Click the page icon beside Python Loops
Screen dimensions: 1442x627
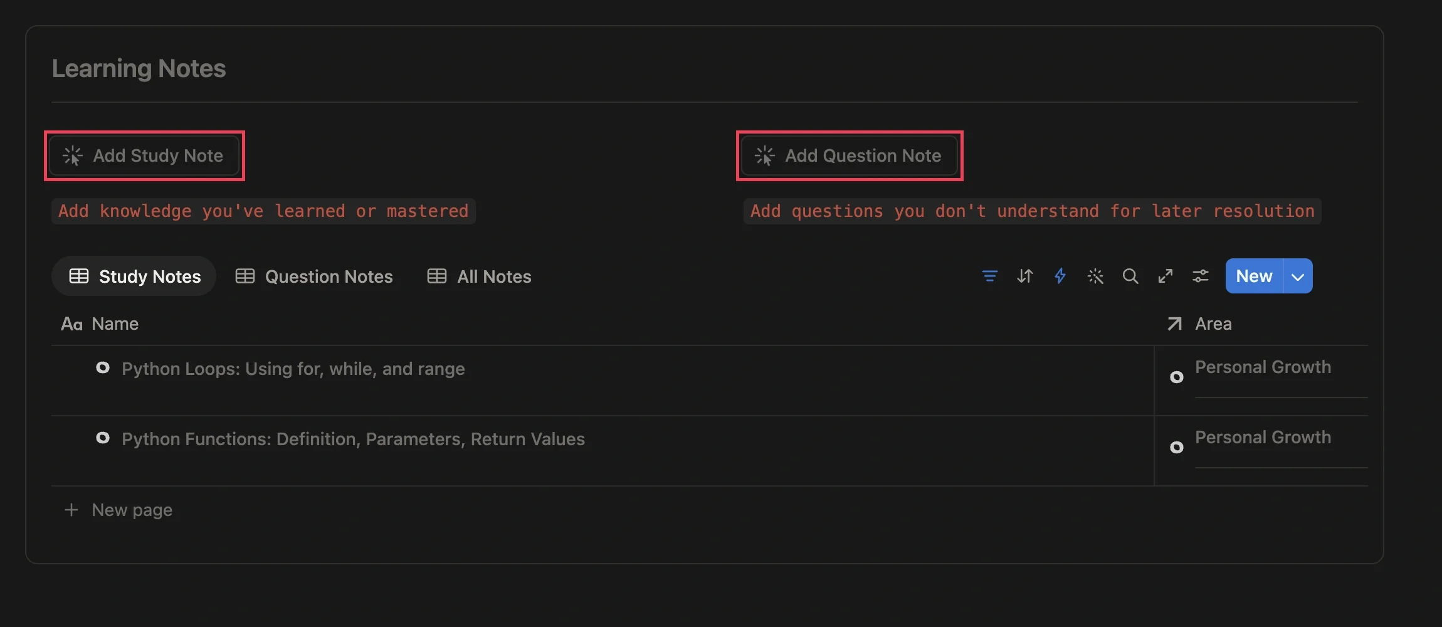[103, 368]
